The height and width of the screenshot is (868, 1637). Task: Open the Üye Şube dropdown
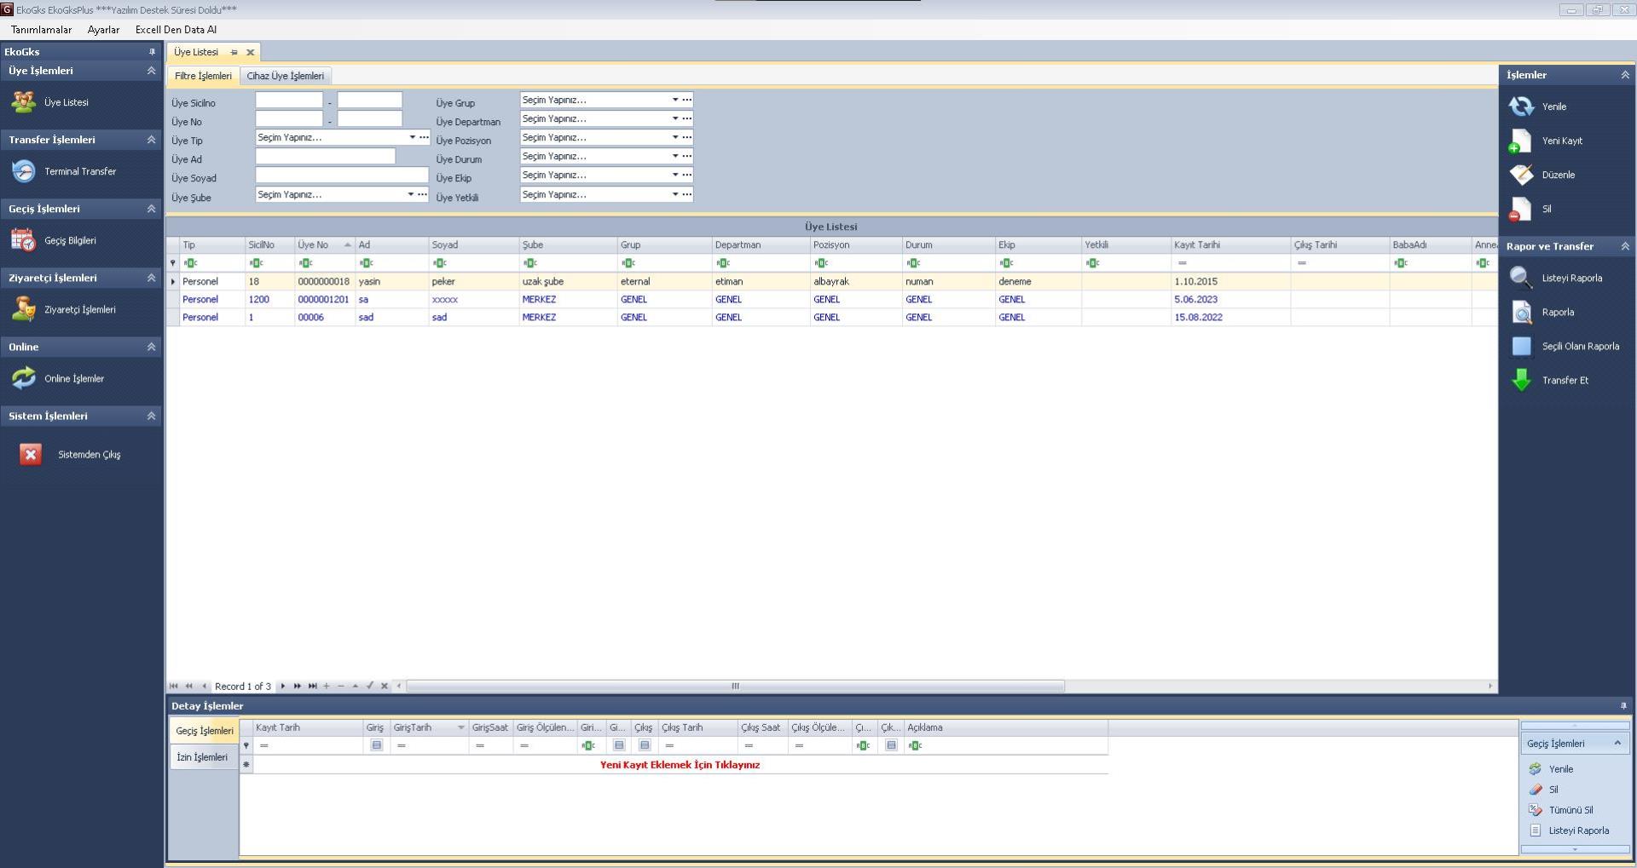[410, 194]
